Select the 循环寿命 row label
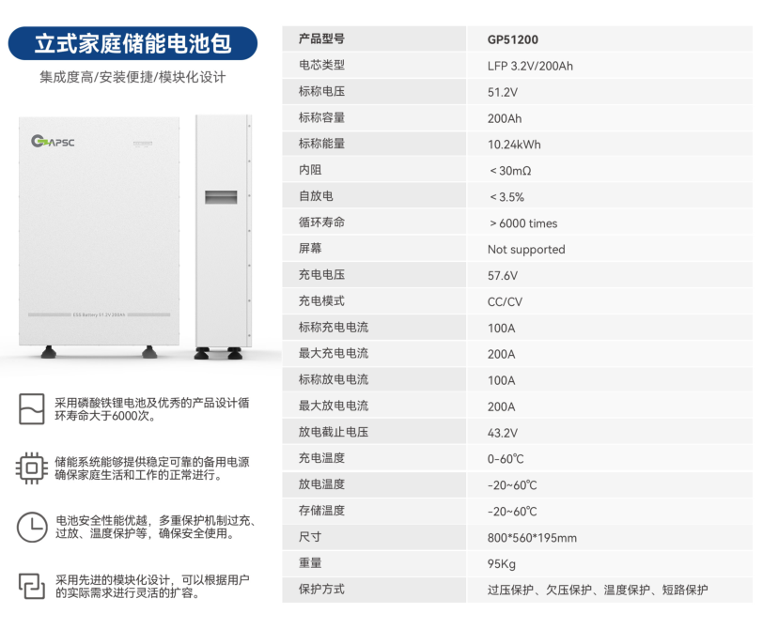Viewport: 763px width, 629px height. [321, 222]
